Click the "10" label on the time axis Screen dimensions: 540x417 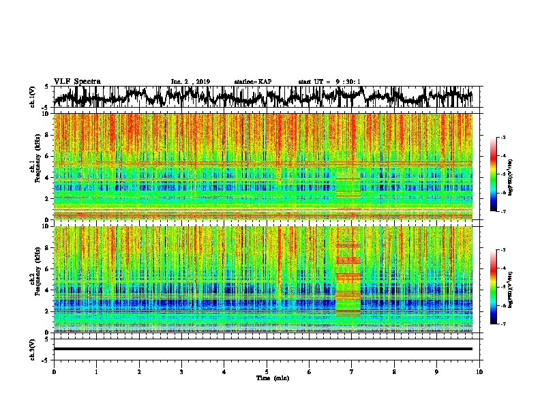pos(479,372)
